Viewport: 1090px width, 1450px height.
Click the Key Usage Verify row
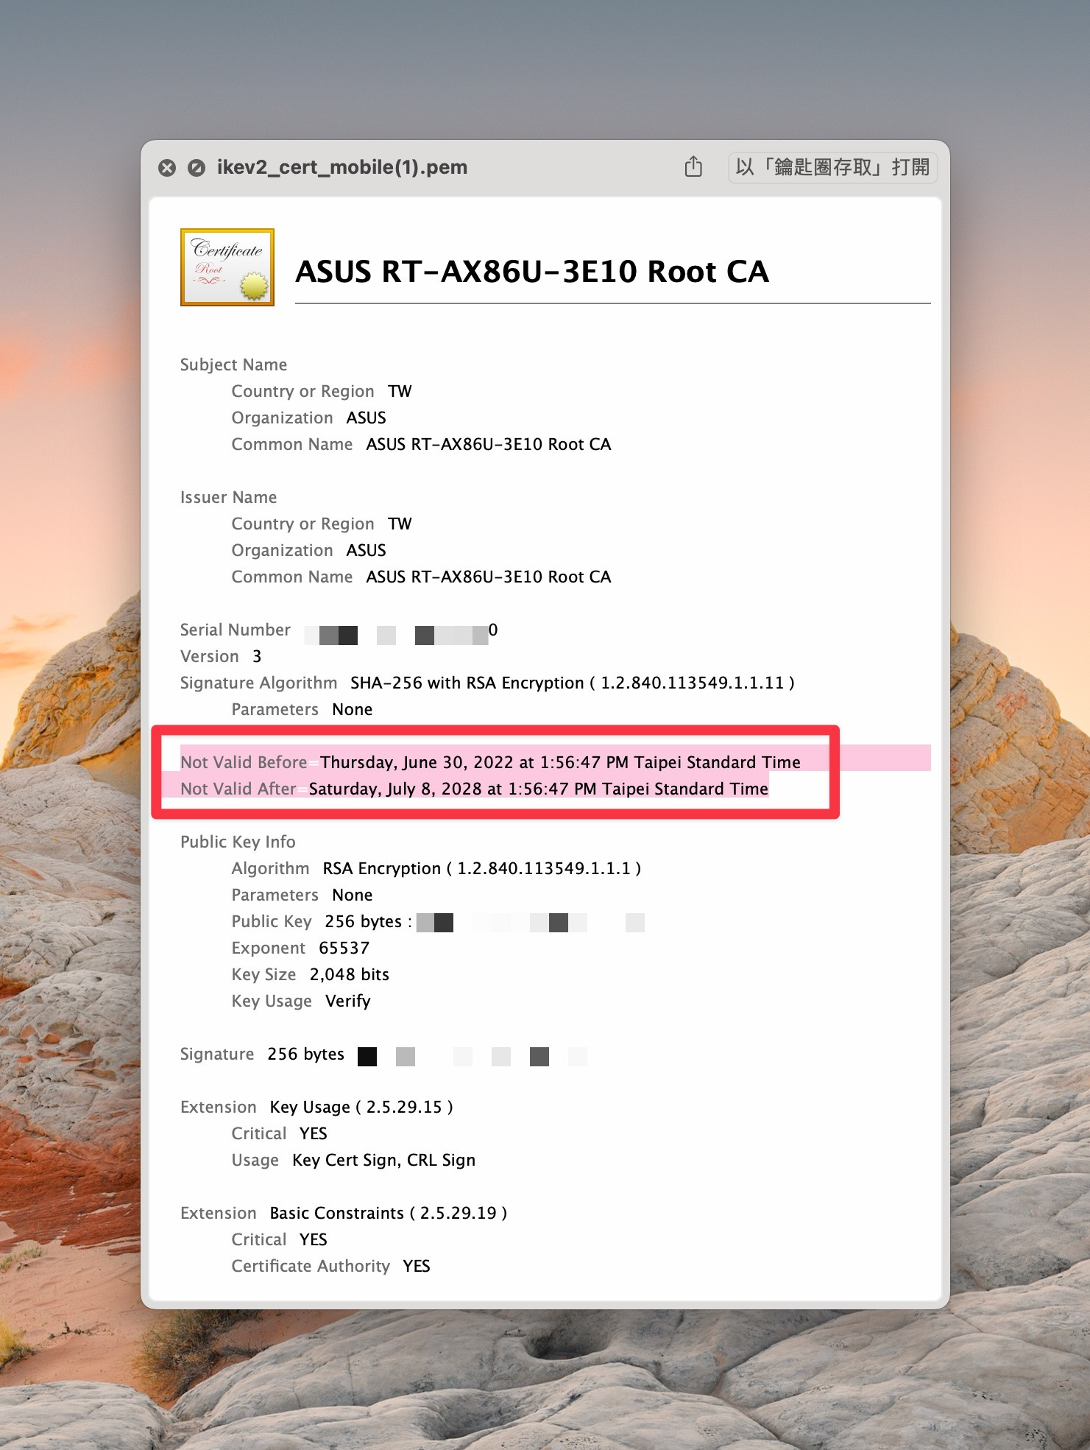(301, 1001)
